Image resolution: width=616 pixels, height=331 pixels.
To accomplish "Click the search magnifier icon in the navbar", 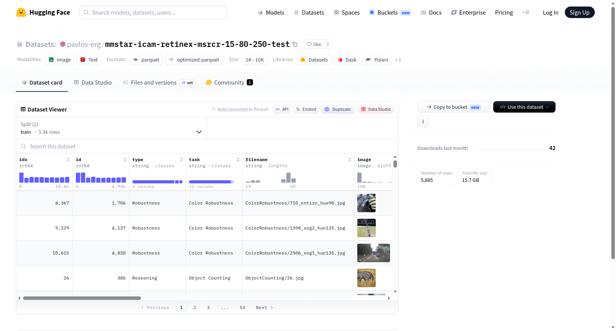I will [86, 12].
